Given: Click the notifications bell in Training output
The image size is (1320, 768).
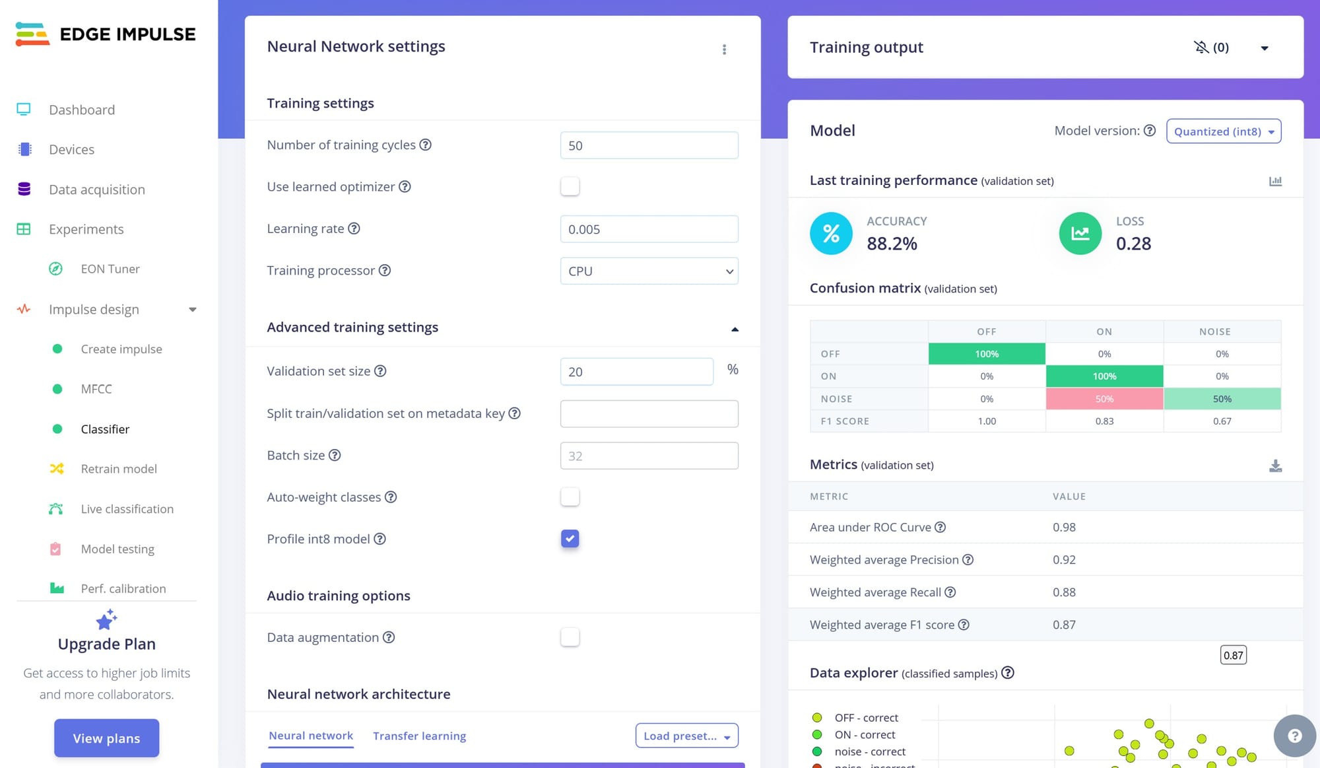Looking at the screenshot, I should [1201, 48].
